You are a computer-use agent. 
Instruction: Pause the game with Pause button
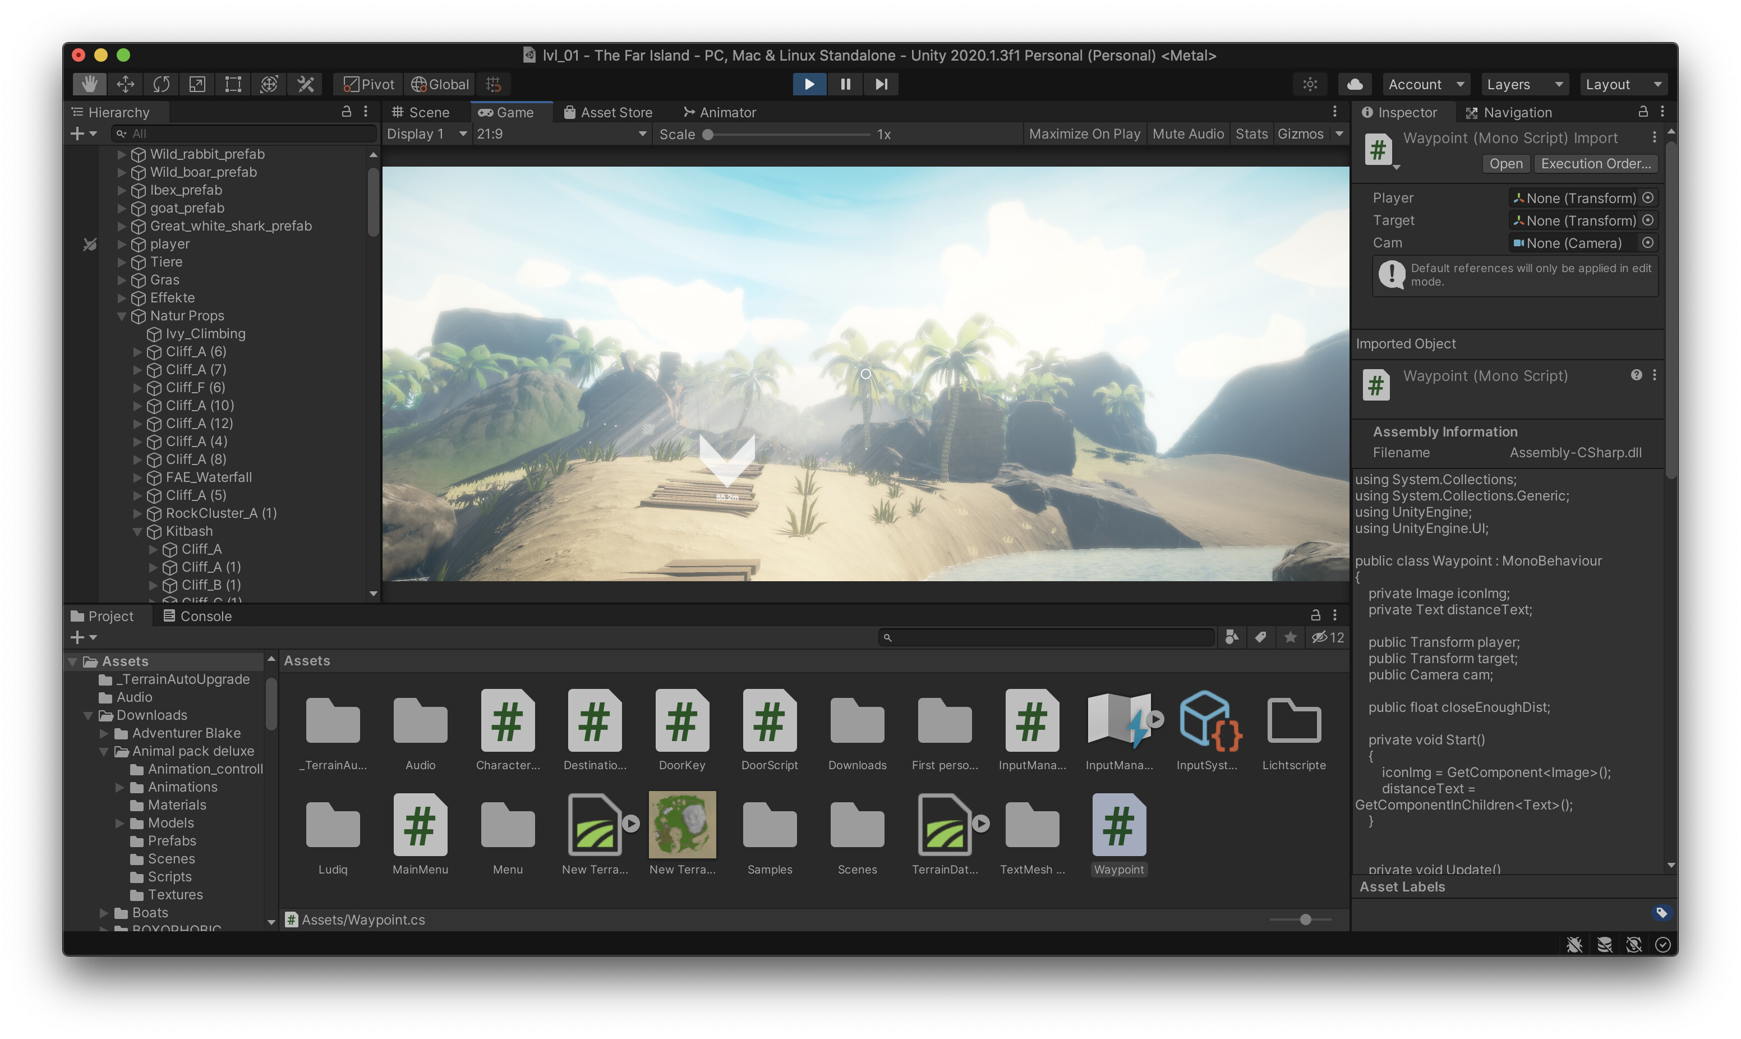[x=845, y=84]
